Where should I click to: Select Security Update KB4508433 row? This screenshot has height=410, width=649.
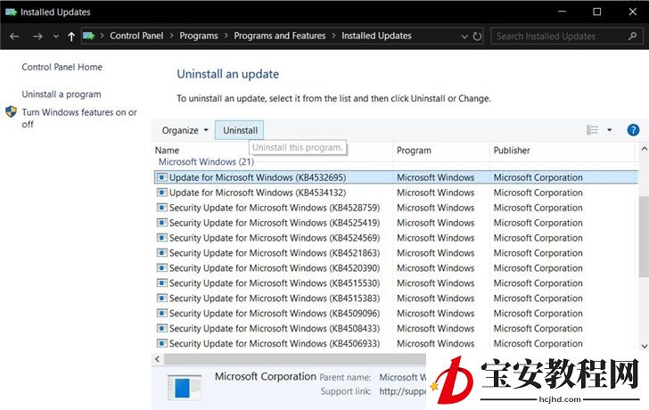[396, 329]
